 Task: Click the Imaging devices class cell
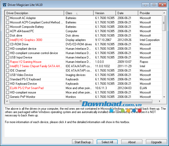pyautogui.click(x=76, y=75)
